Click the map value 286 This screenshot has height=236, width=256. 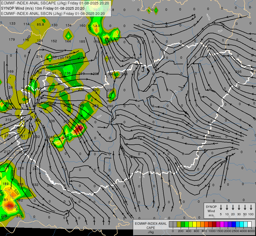20,184
